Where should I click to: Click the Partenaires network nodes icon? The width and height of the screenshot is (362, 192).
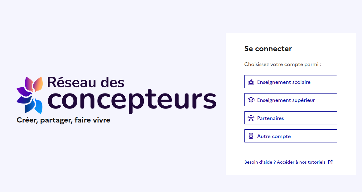tap(251, 118)
